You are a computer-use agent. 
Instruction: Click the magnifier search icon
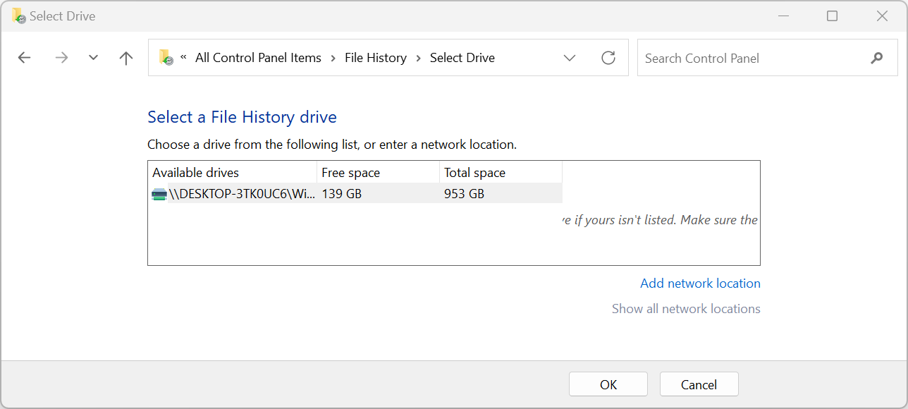(876, 58)
